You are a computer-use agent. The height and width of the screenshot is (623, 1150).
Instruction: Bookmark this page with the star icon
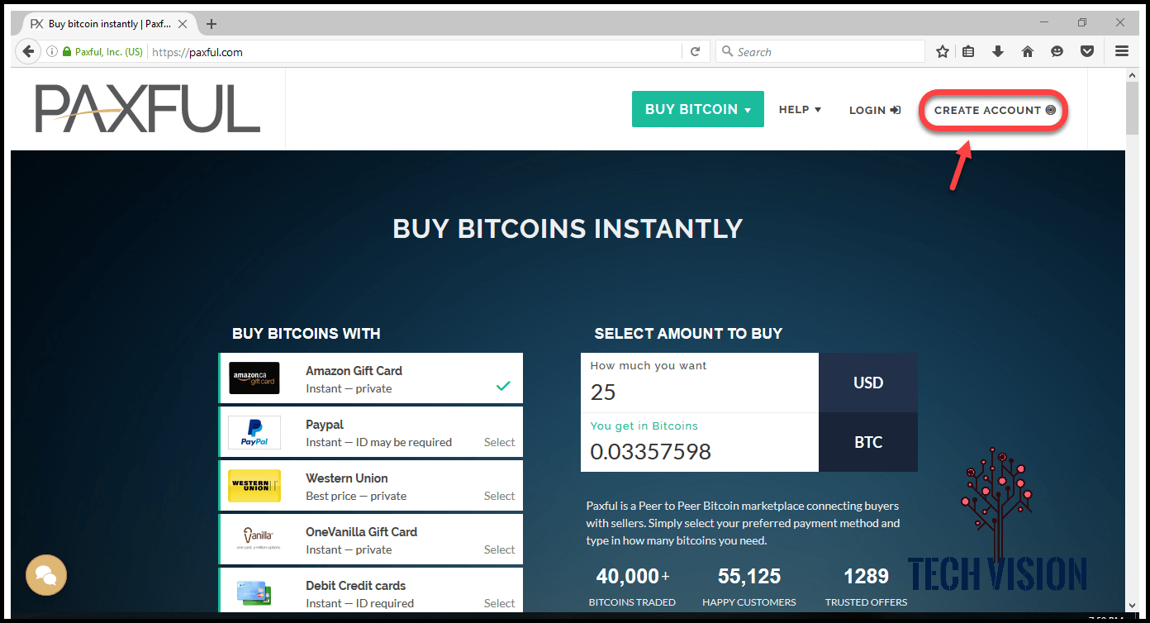click(943, 51)
